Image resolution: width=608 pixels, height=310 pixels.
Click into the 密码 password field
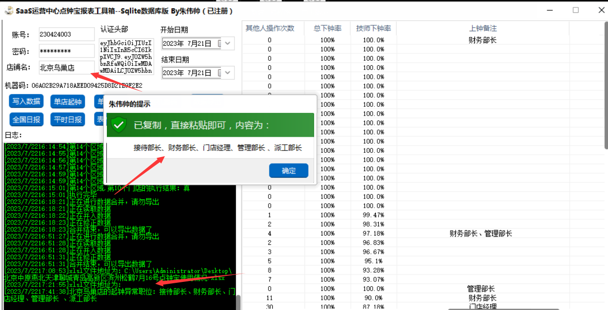click(66, 51)
